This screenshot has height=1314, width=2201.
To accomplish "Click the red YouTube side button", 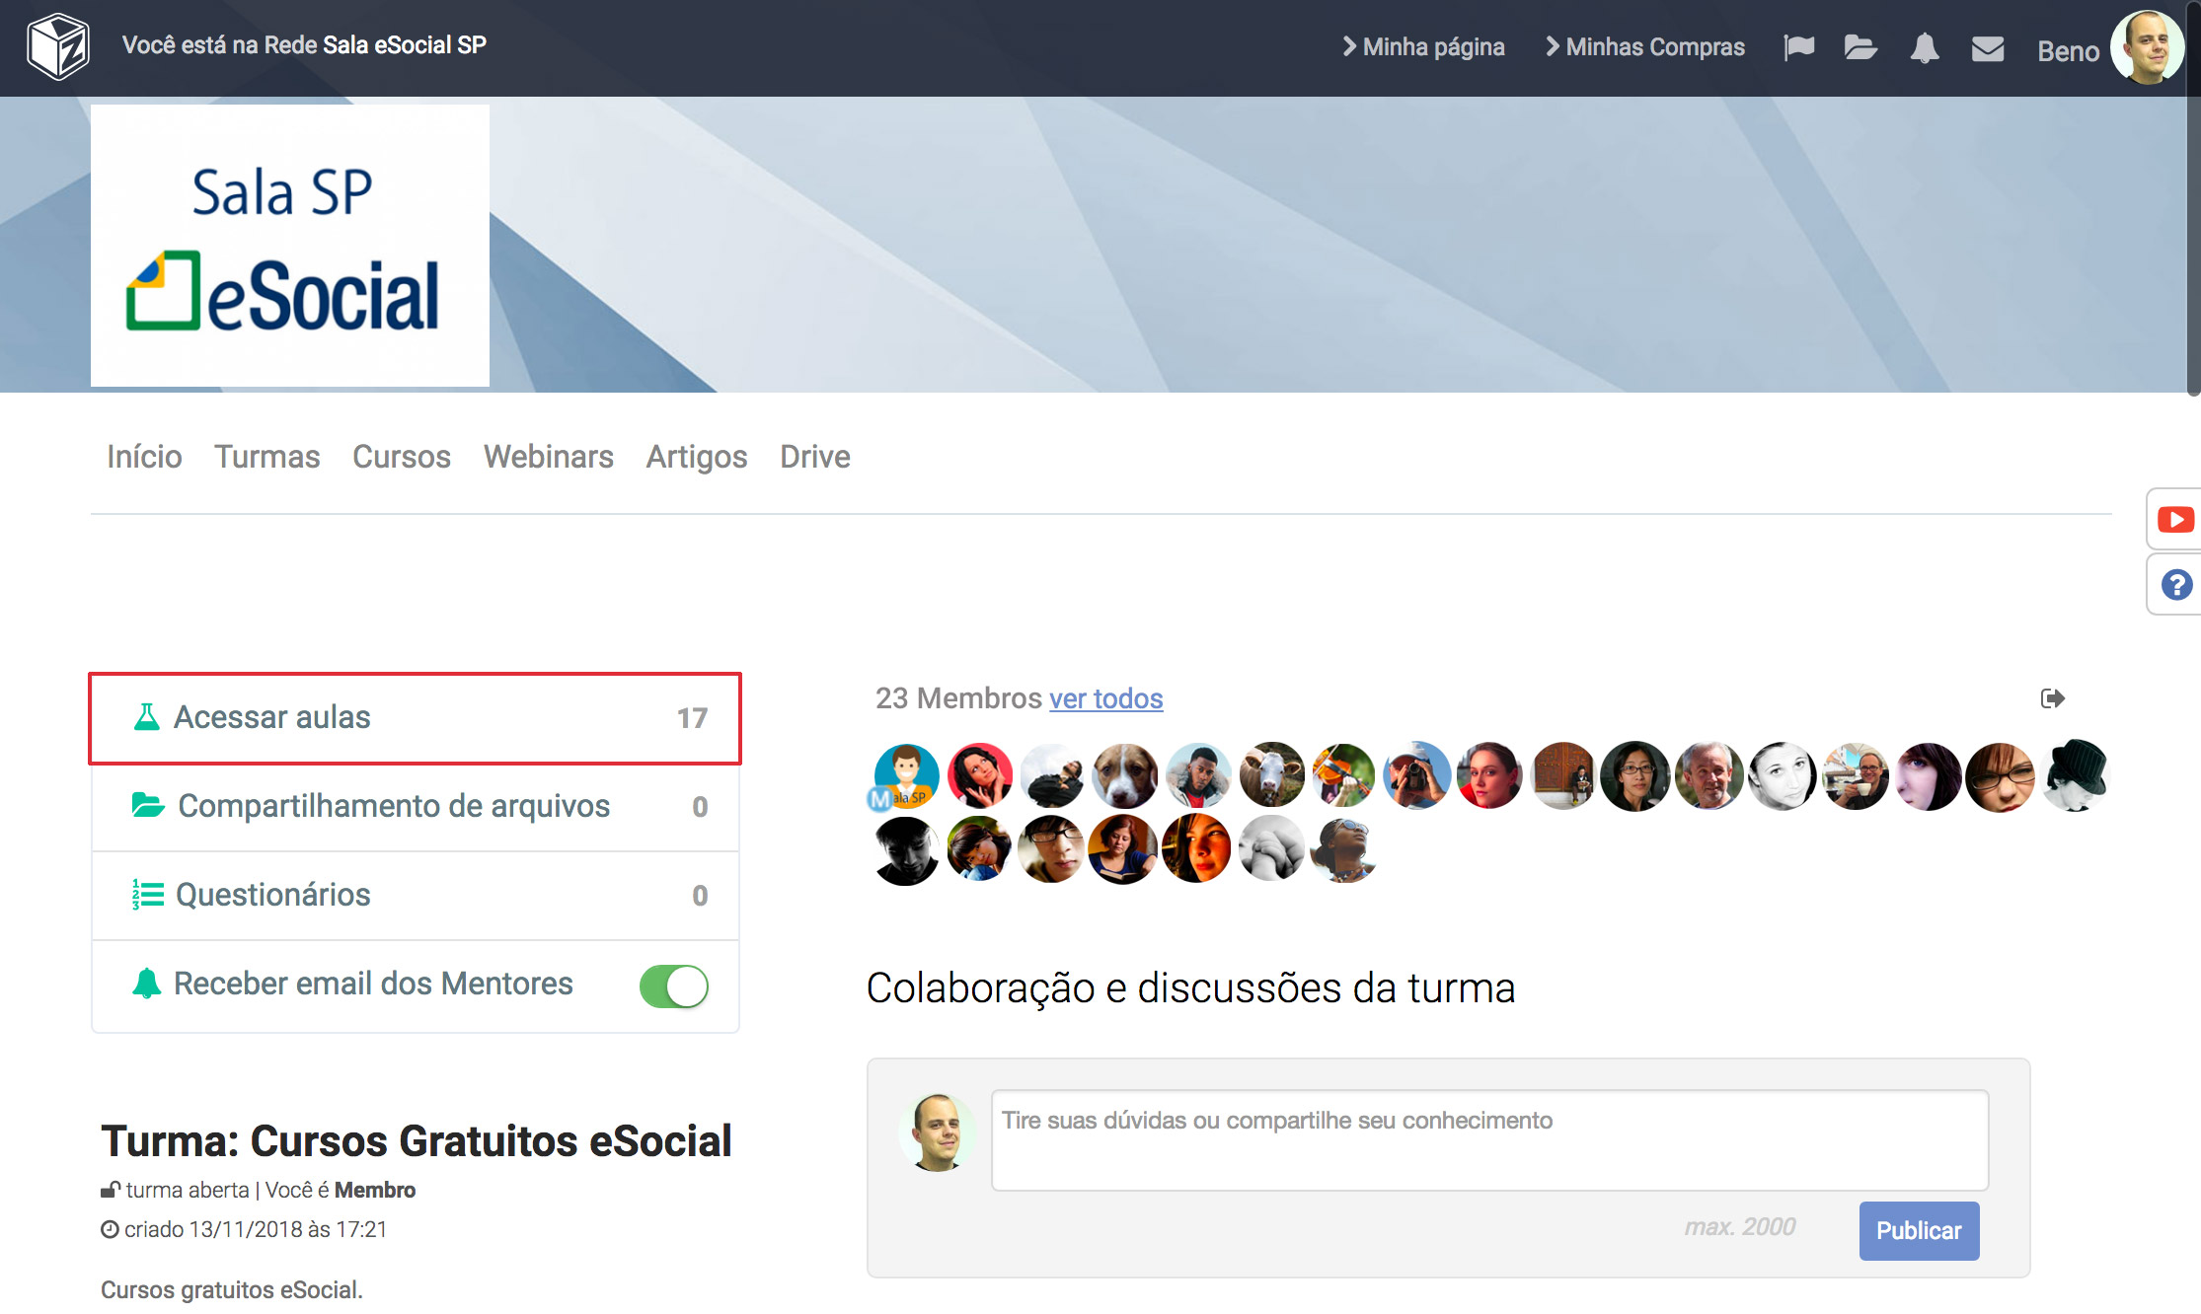I will click(x=2174, y=519).
